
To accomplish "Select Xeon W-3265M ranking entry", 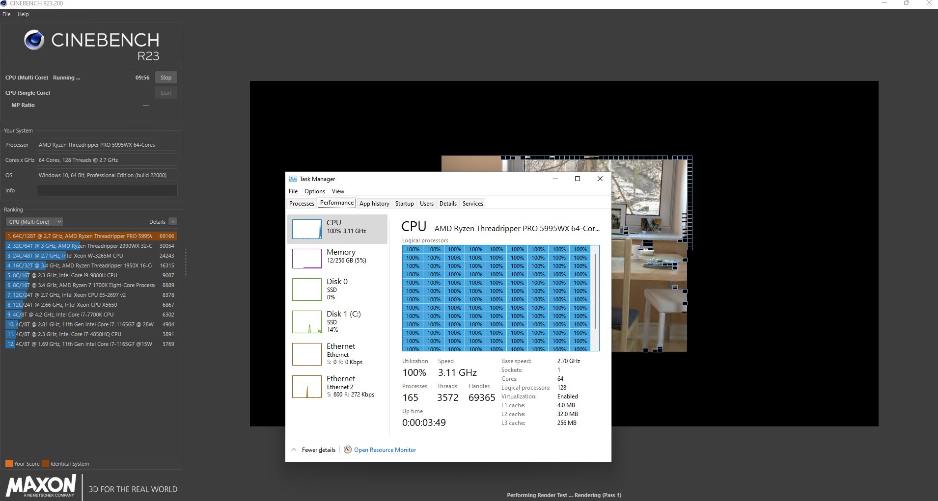I will click(x=91, y=256).
